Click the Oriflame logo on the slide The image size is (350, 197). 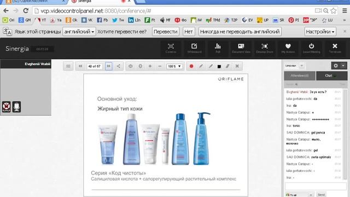coord(231,79)
